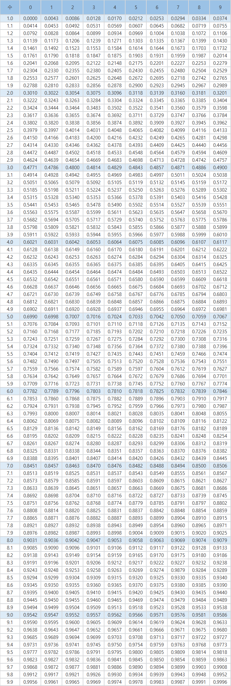Screen dimensions: 231x686
Task: Select column header 3
Action: pyautogui.click(x=94, y=7)
